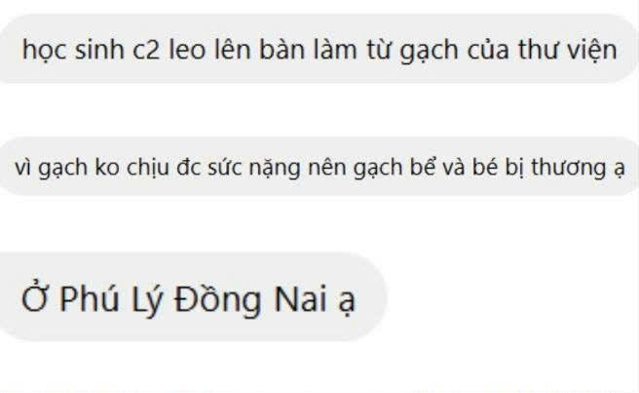Click the word "làm" in the top bubble
This screenshot has width=639, height=393.
tap(335, 50)
